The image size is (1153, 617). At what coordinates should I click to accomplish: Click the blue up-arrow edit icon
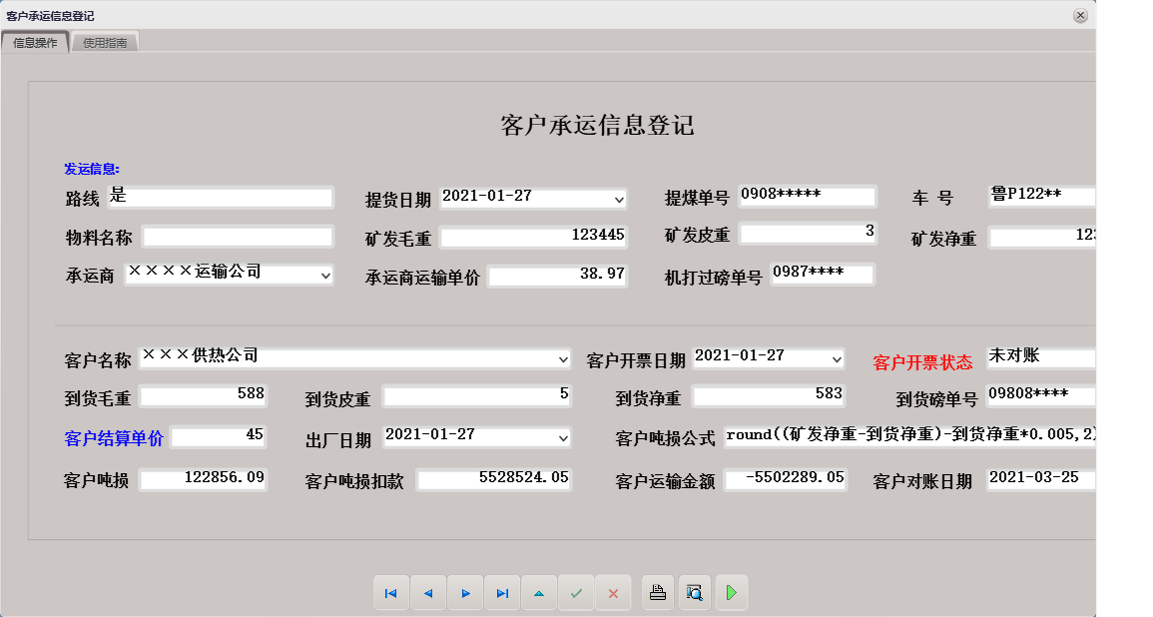(539, 592)
